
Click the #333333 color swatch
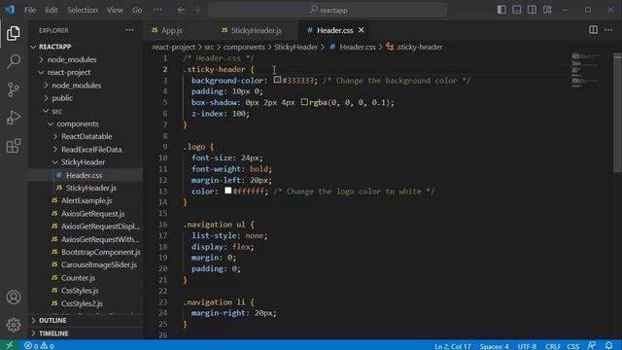point(277,80)
